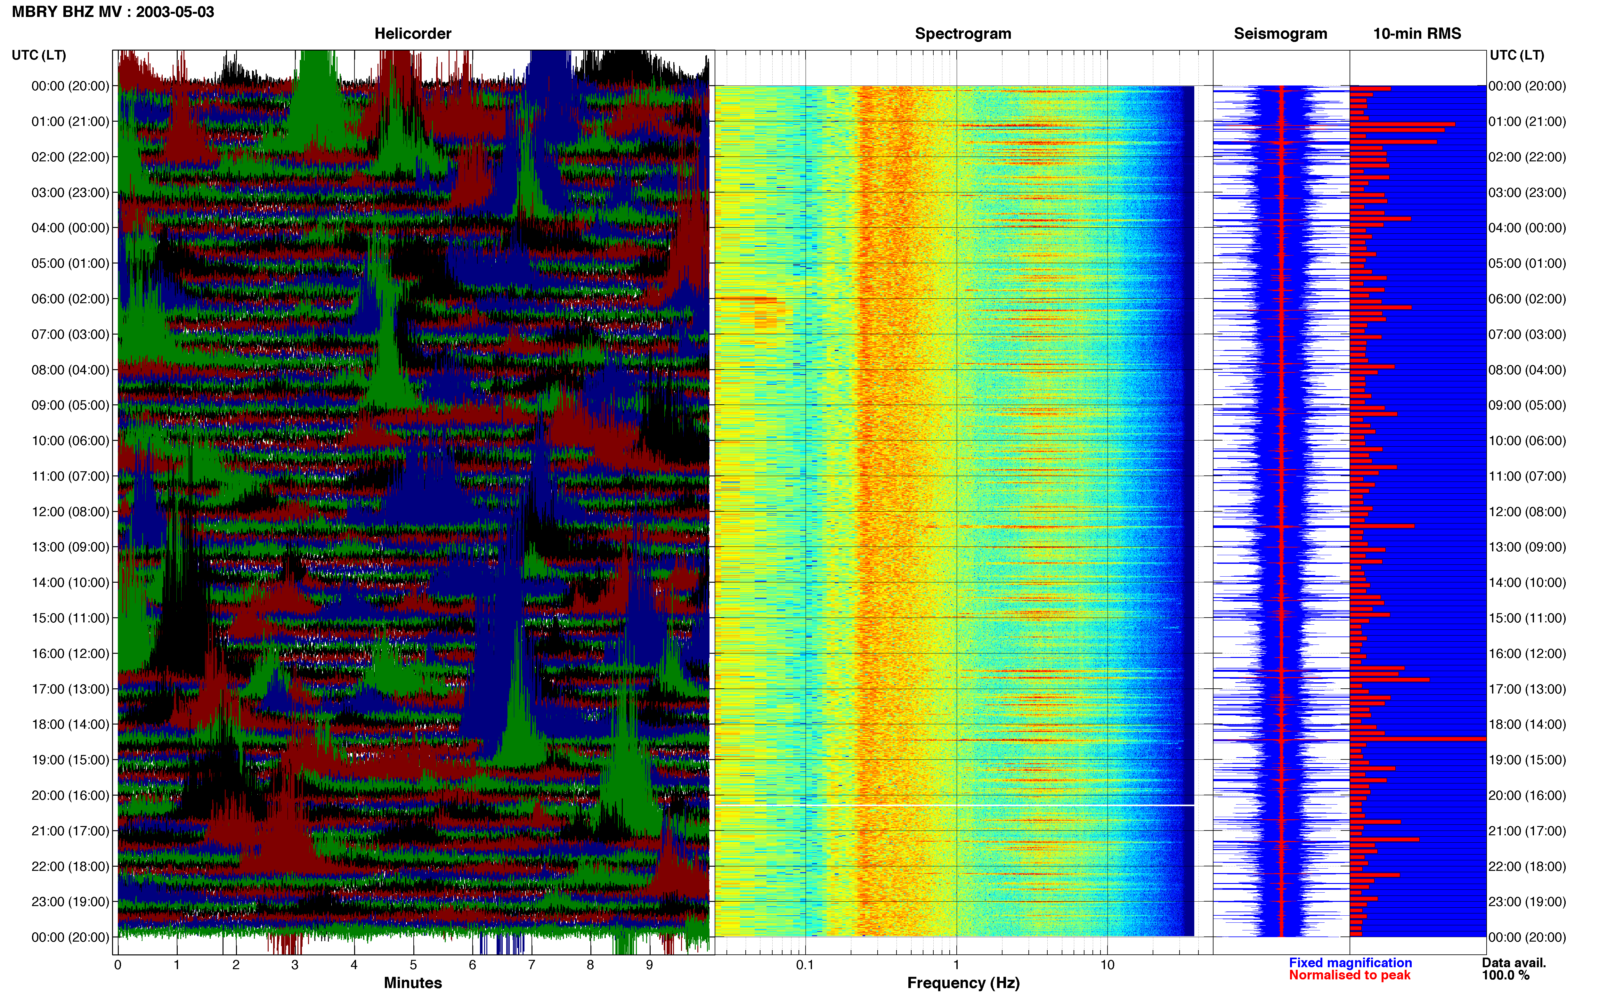This screenshot has height=1005, width=1607.
Task: Click the '10-min RMS' panel heading
Action: 1417,33
